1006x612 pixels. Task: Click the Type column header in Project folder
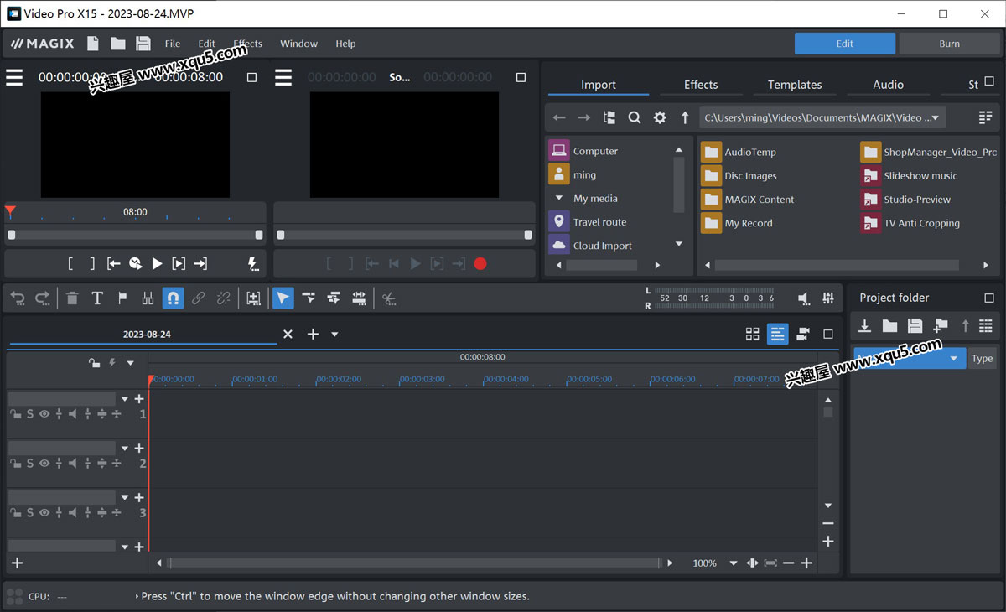click(x=982, y=359)
